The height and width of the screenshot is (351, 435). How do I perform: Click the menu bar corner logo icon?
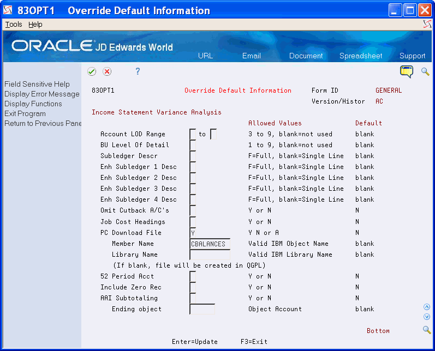point(427,25)
